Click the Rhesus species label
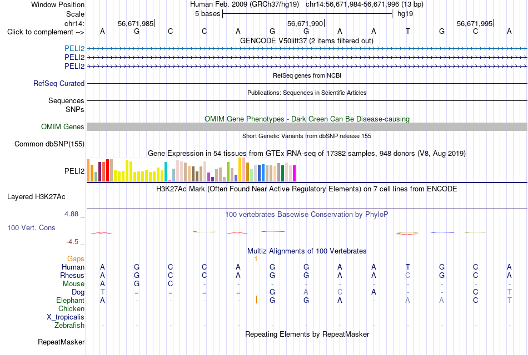The width and height of the screenshot is (528, 355). [x=72, y=275]
